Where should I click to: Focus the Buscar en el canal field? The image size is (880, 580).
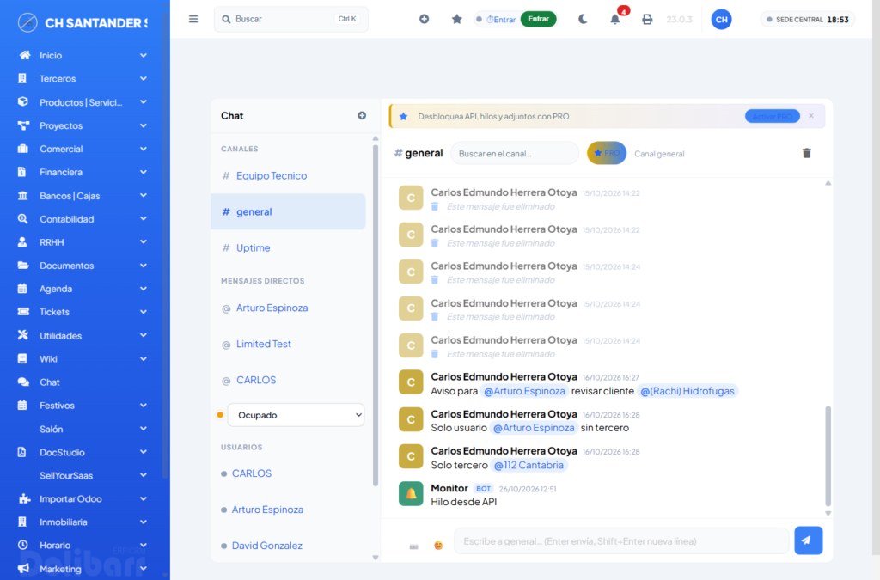pyautogui.click(x=515, y=153)
